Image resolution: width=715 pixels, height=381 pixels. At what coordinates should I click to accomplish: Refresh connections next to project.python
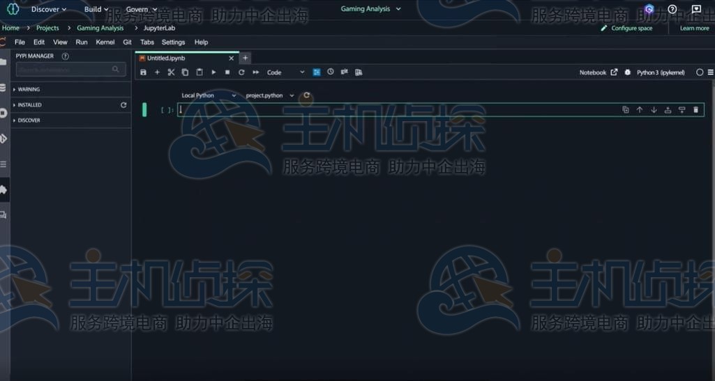306,95
